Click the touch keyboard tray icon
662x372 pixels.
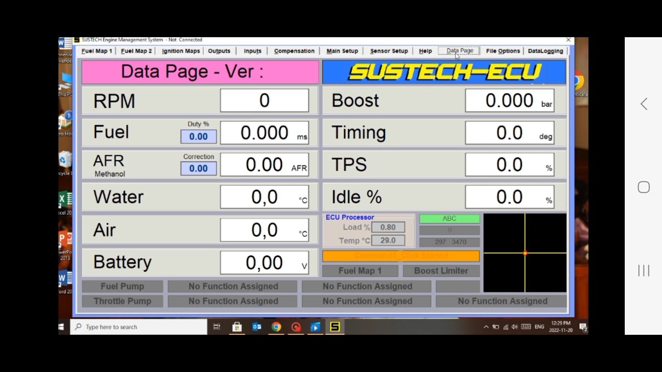click(526, 327)
